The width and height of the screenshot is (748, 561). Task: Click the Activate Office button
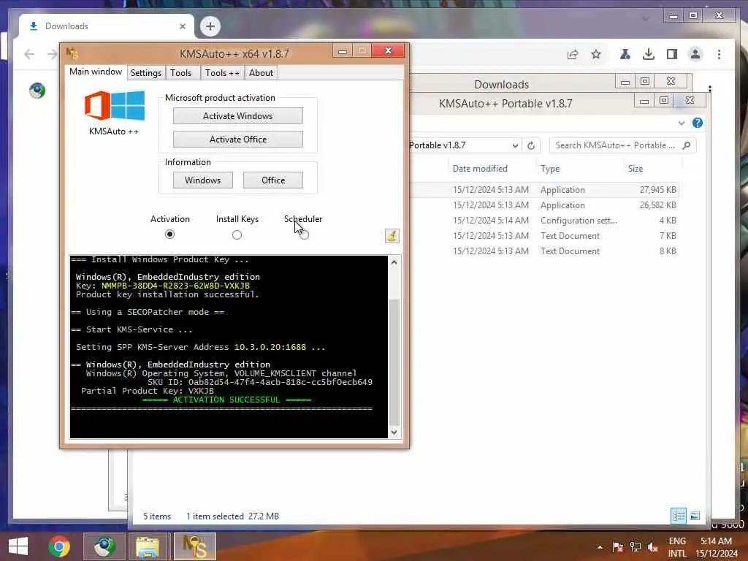coord(237,140)
